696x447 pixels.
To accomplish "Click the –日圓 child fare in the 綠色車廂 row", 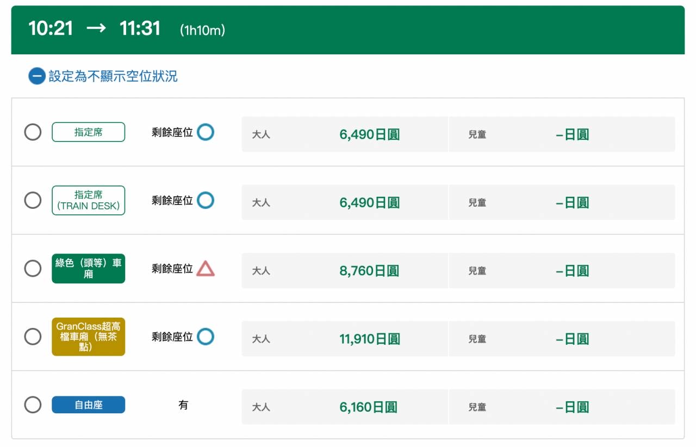I will click(573, 271).
